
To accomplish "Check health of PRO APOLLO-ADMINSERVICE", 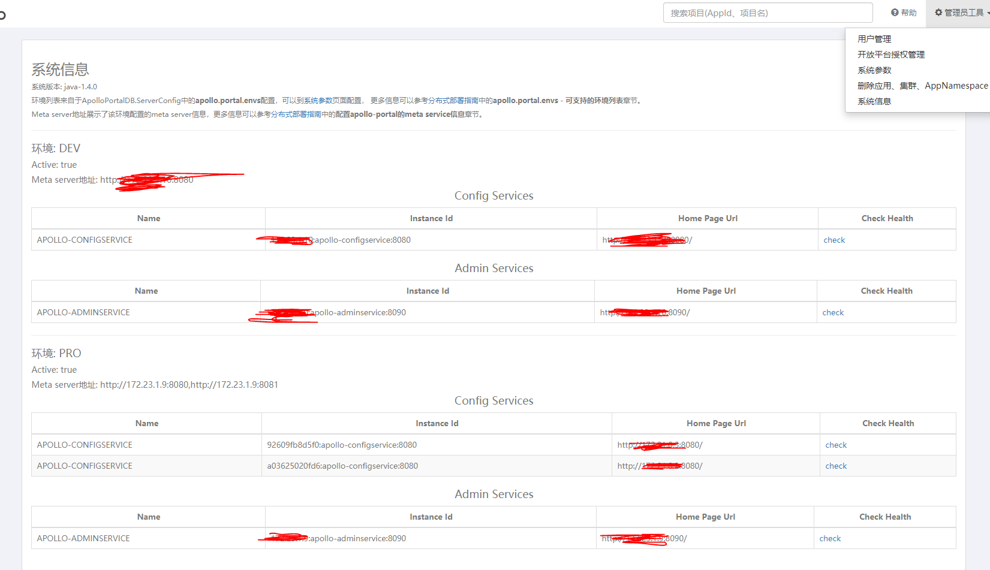I will (830, 538).
